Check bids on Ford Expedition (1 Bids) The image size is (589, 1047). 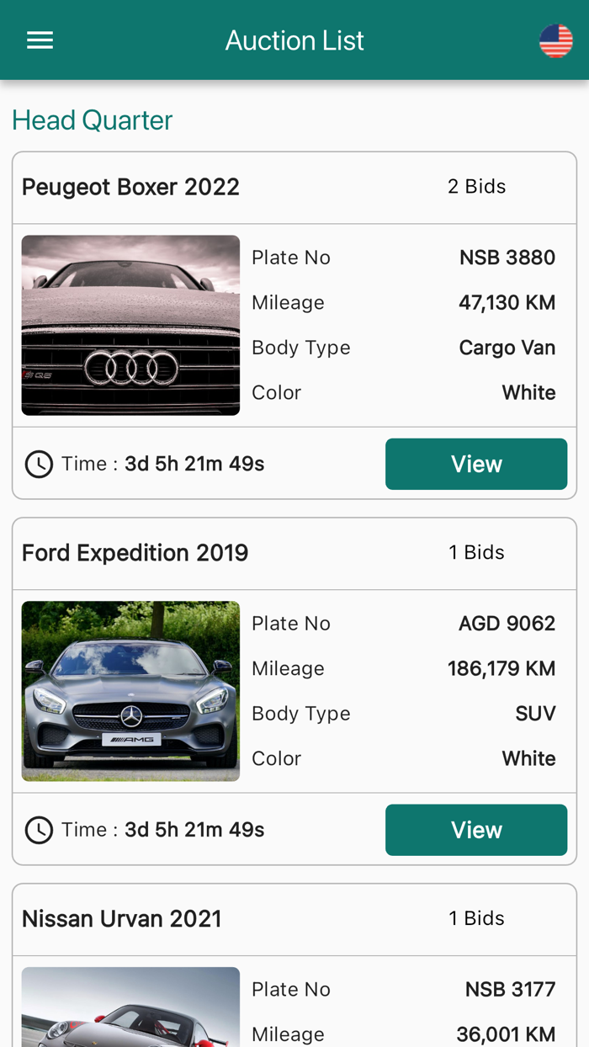tap(477, 552)
